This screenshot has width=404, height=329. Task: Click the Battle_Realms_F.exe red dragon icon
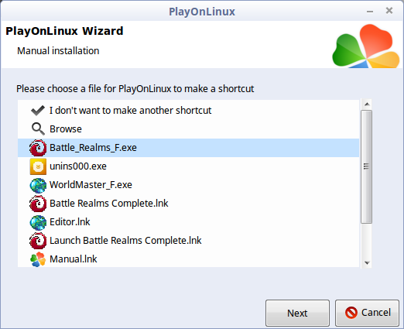(38, 148)
